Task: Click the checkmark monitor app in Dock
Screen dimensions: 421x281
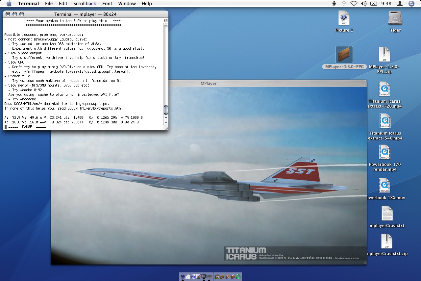Action: click(x=198, y=277)
